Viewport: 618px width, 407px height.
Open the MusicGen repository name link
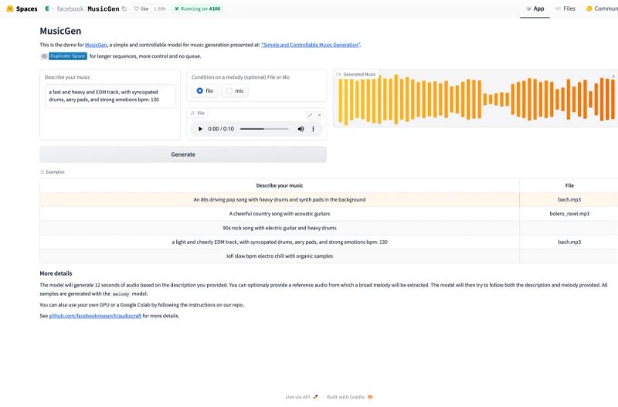[x=104, y=8]
